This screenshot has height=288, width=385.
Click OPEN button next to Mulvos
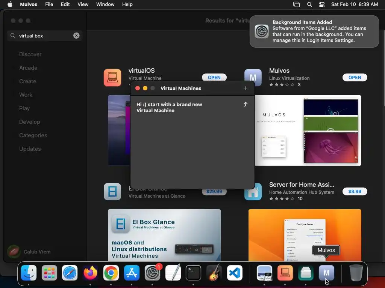355,77
